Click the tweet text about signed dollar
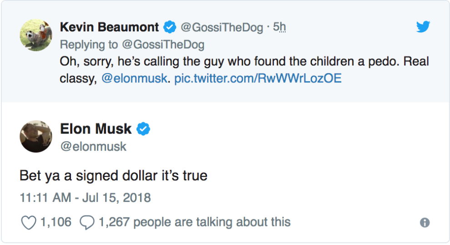Screen dimensions: 450x245 [x=113, y=175]
